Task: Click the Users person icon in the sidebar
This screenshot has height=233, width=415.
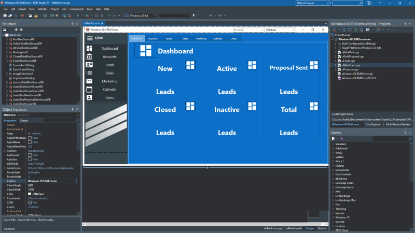Action: pos(89,97)
